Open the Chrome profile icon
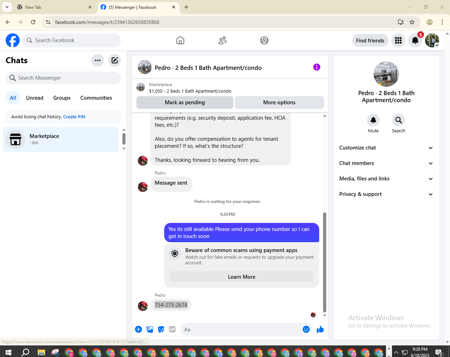 [430, 22]
